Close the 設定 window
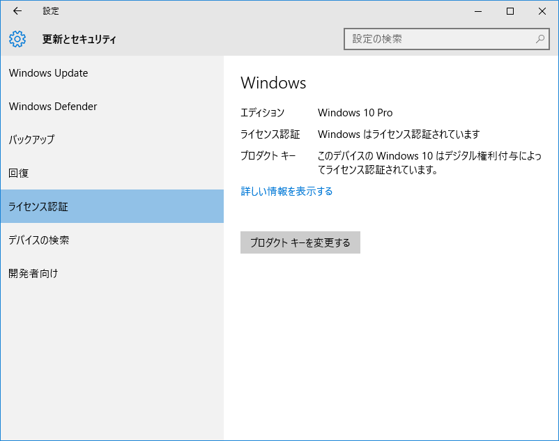This screenshot has height=441, width=559. [542, 11]
